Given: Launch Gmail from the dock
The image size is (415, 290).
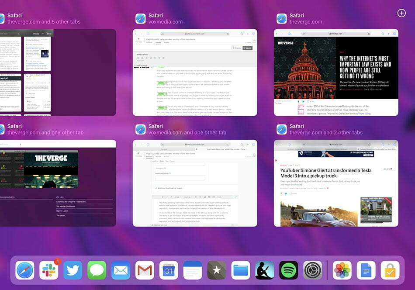Looking at the screenshot, I should (x=145, y=270).
